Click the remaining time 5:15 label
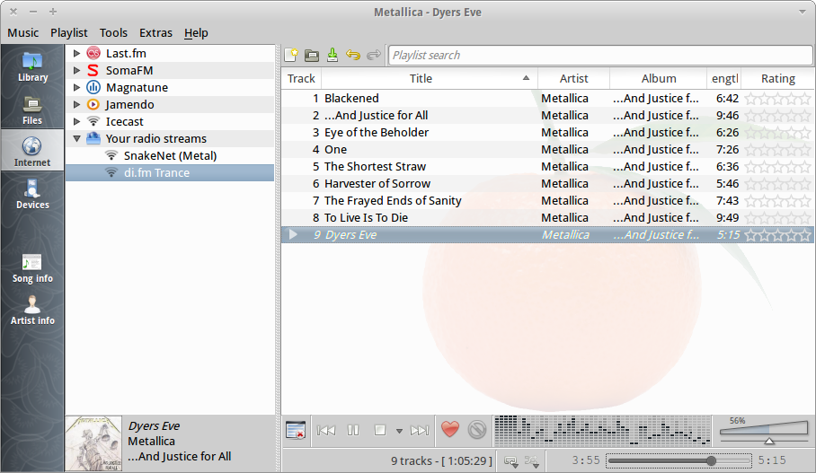 pos(772,460)
